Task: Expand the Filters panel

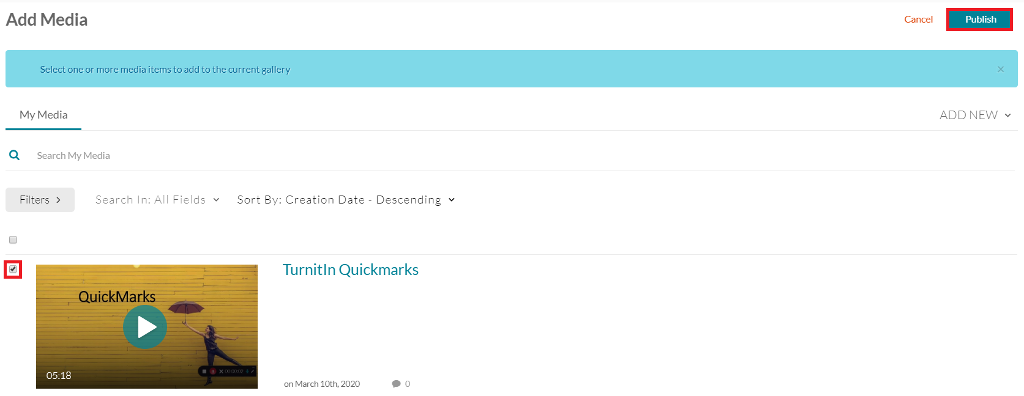Action: click(40, 200)
